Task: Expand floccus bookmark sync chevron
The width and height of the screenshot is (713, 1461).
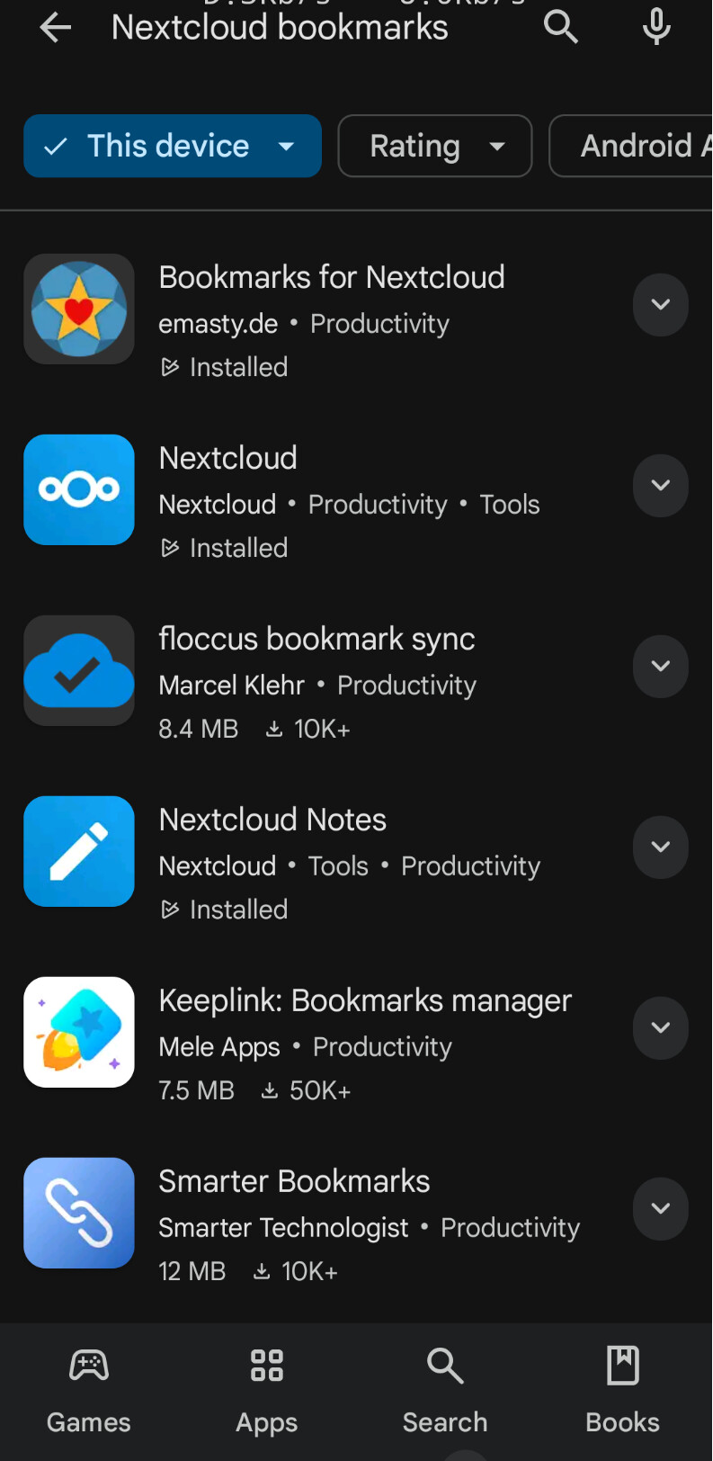Action: click(661, 667)
